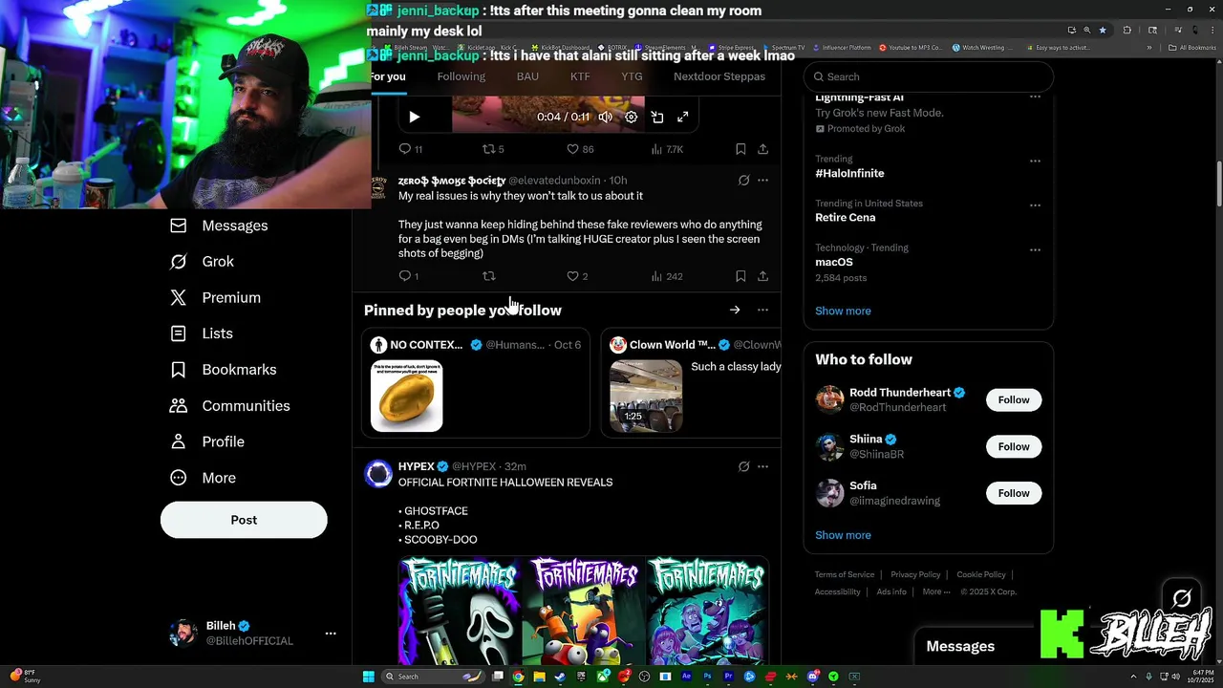
Task: Share the elevatedunboxin post
Action: tap(762, 276)
